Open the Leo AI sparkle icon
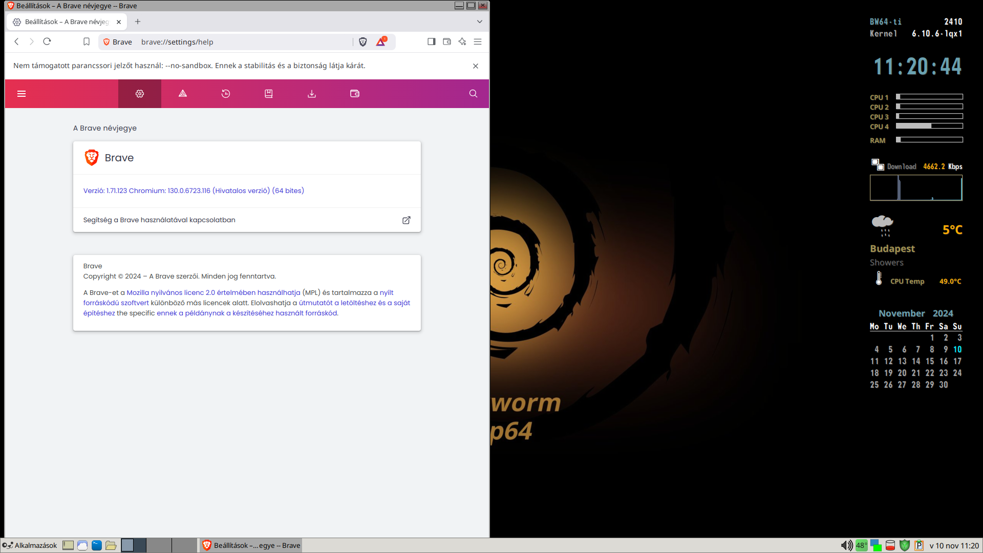This screenshot has height=553, width=983. [x=462, y=42]
